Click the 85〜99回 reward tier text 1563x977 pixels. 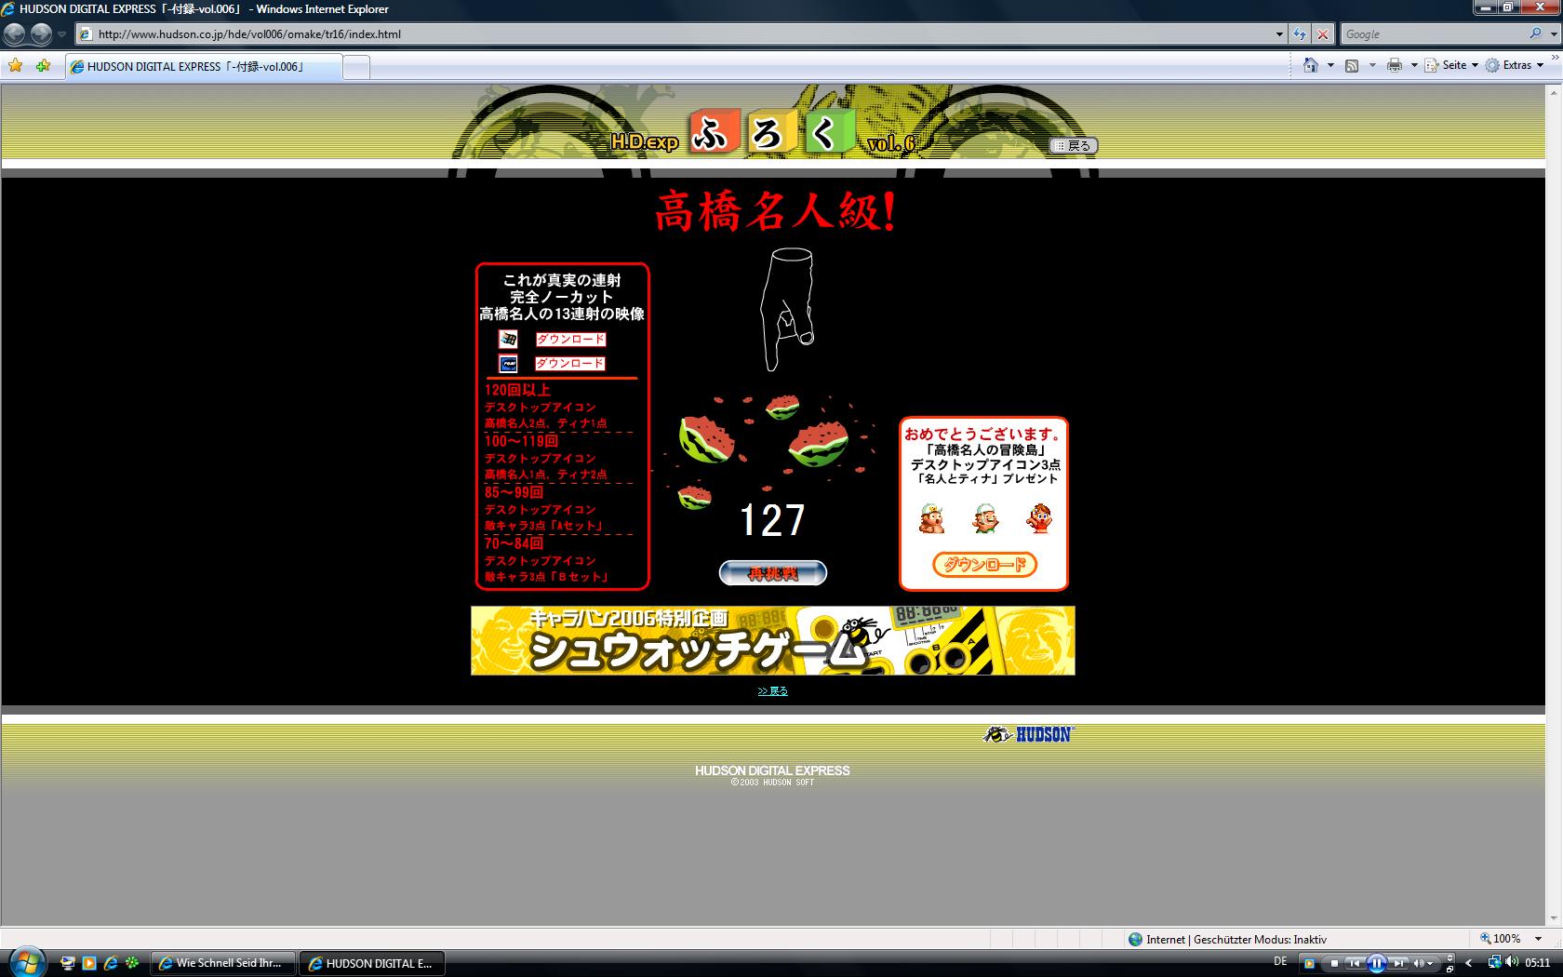[514, 493]
